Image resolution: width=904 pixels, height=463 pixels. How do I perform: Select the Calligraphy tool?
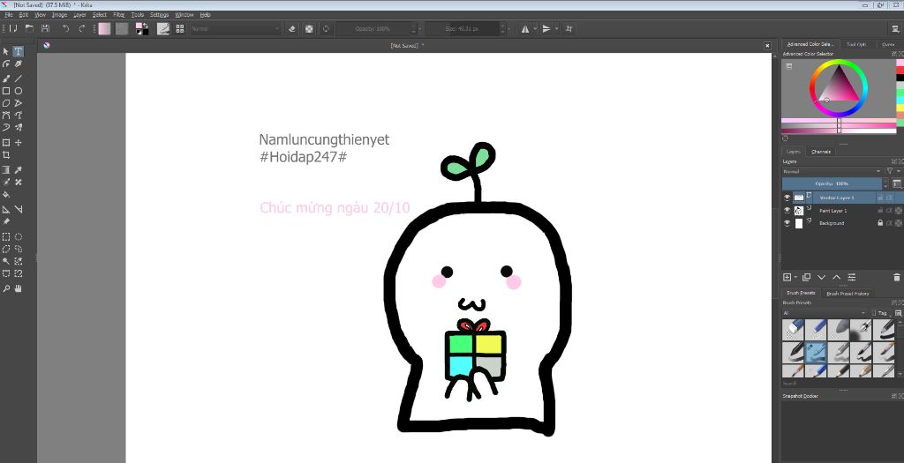point(19,63)
